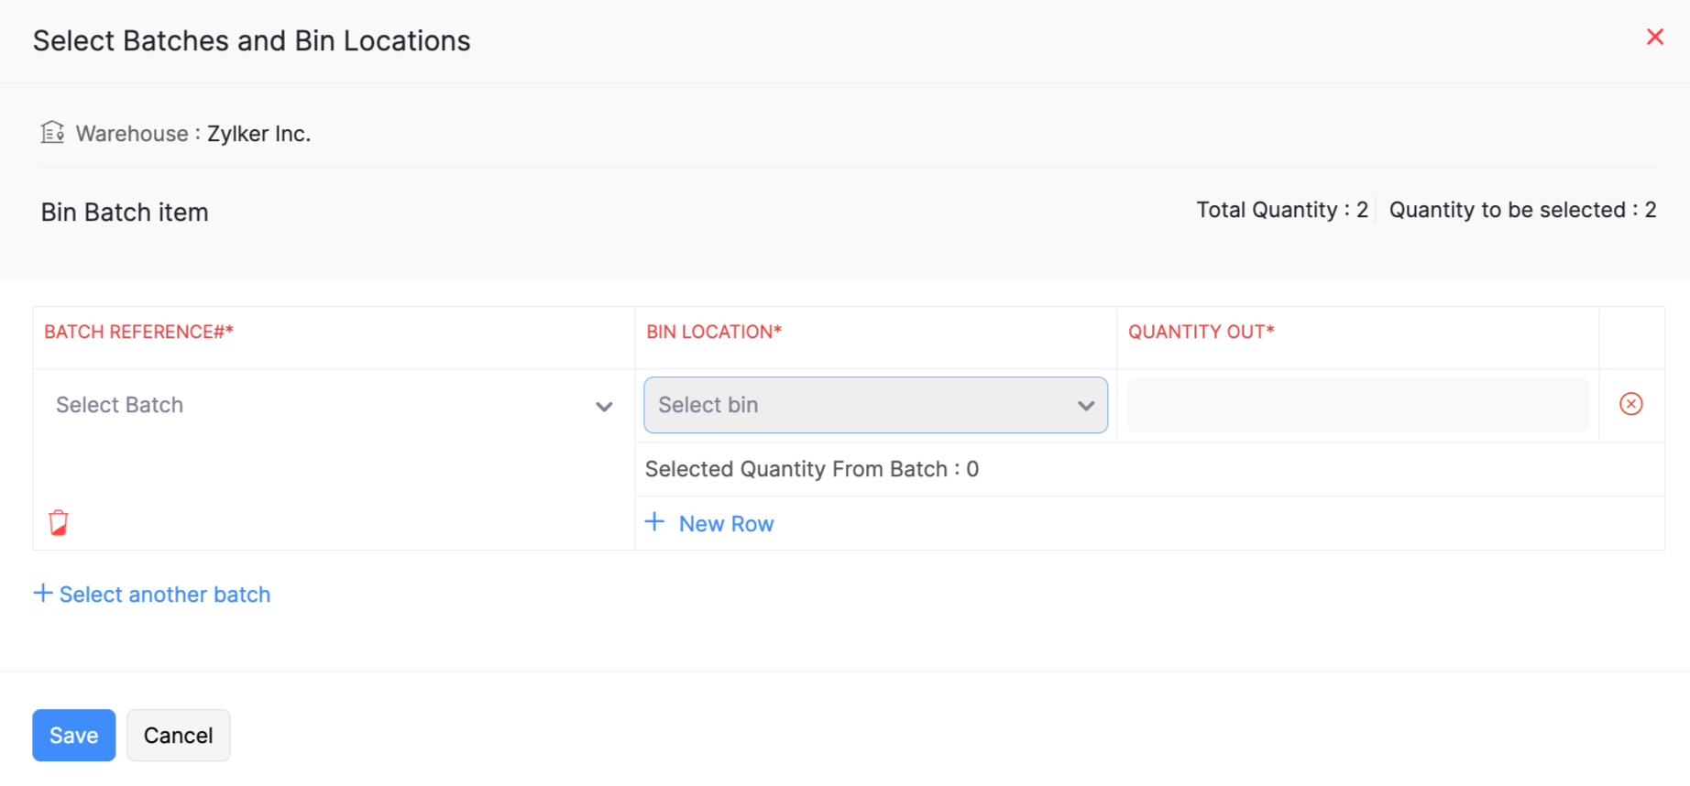This screenshot has width=1690, height=786.
Task: Click the plus icon beside New Row
Action: tap(654, 522)
